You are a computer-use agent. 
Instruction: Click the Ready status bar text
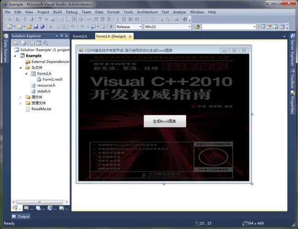click(x=9, y=224)
